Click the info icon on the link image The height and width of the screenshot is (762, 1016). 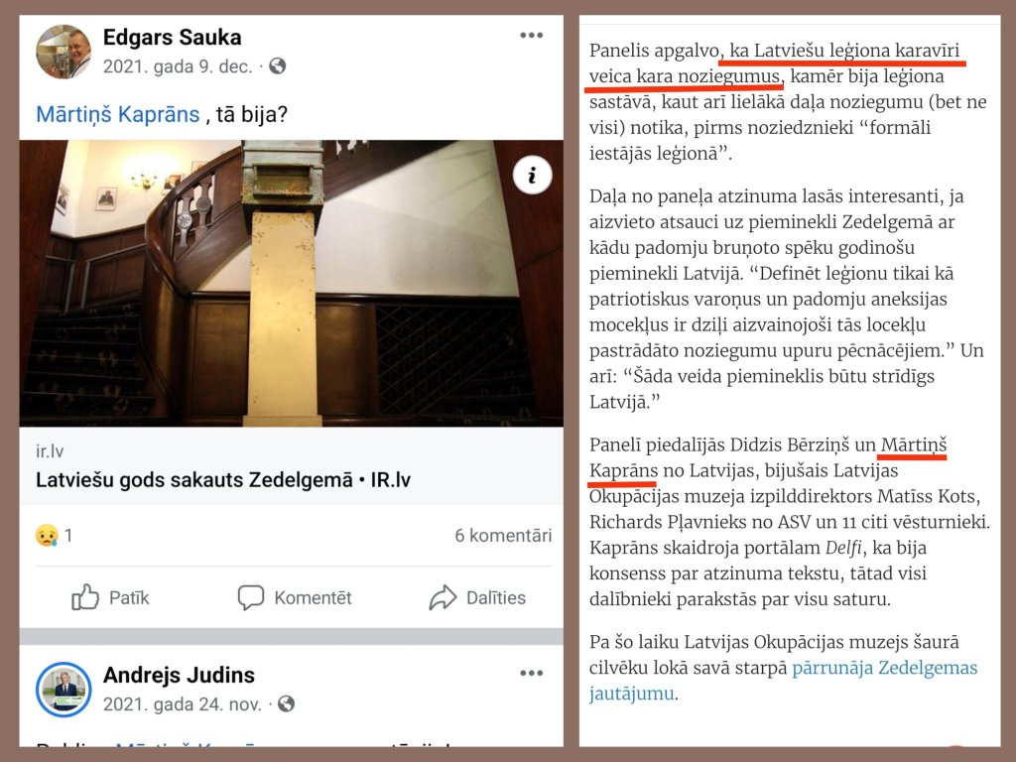tap(532, 175)
